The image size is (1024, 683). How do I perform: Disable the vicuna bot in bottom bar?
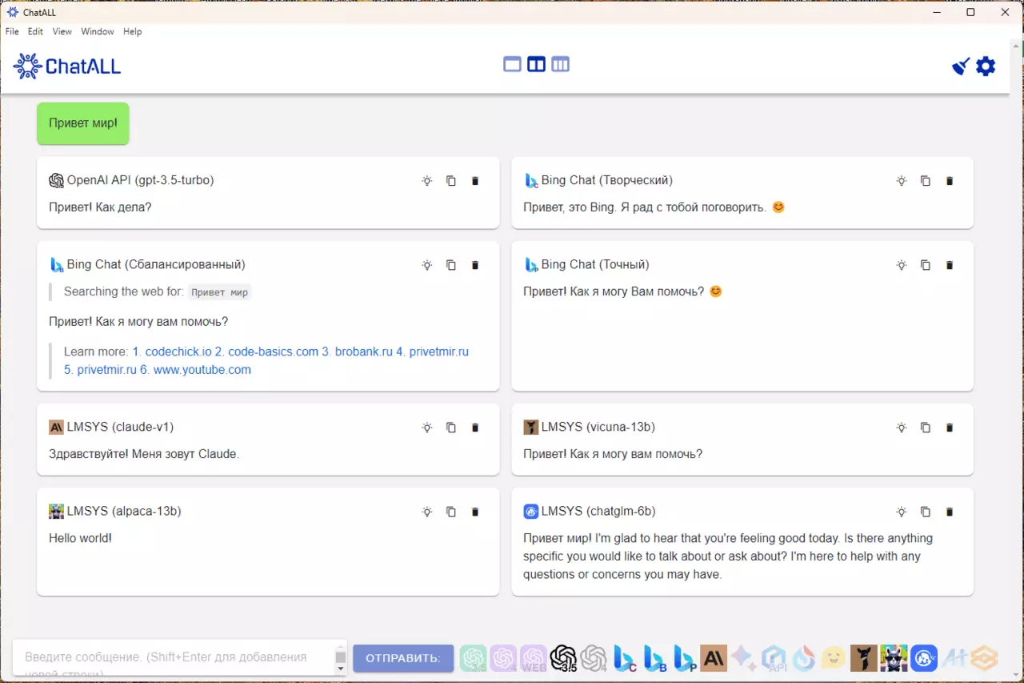pyautogui.click(x=864, y=658)
